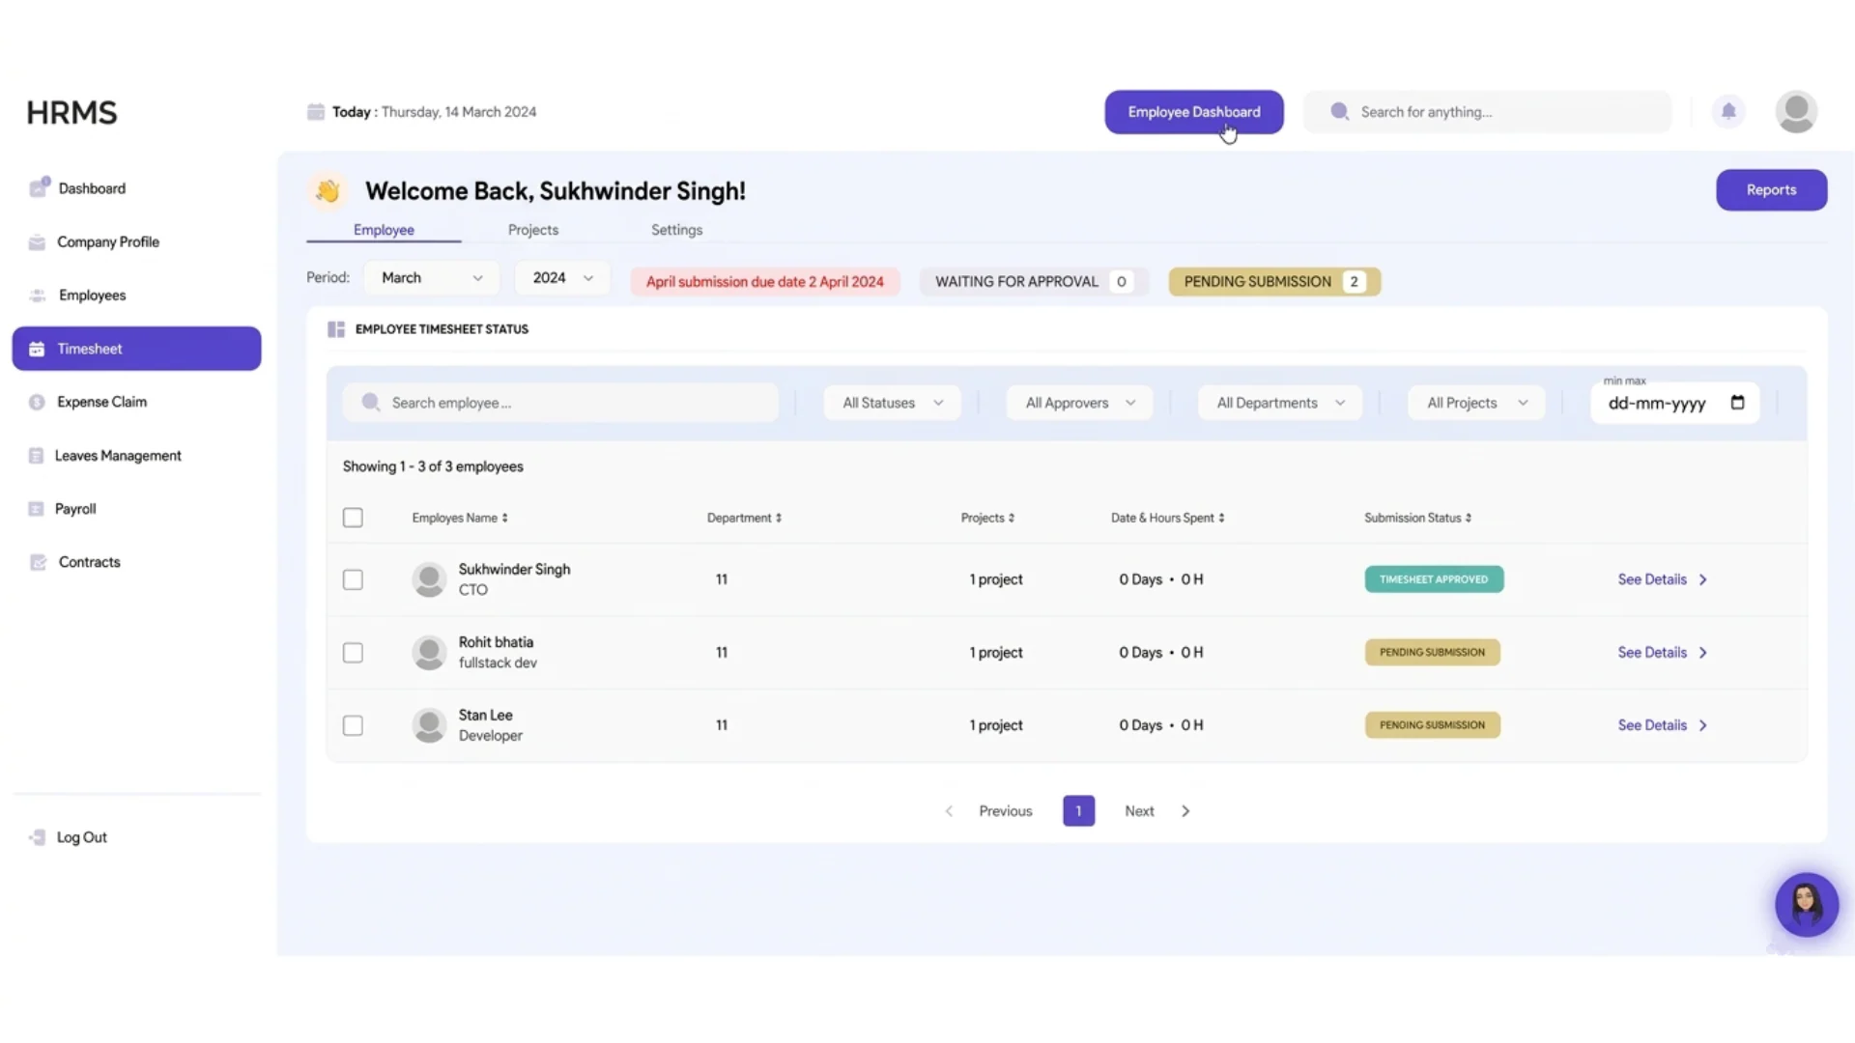This screenshot has width=1855, height=1043.
Task: Click Sukhwinder Singh's avatar in table
Action: tap(429, 579)
